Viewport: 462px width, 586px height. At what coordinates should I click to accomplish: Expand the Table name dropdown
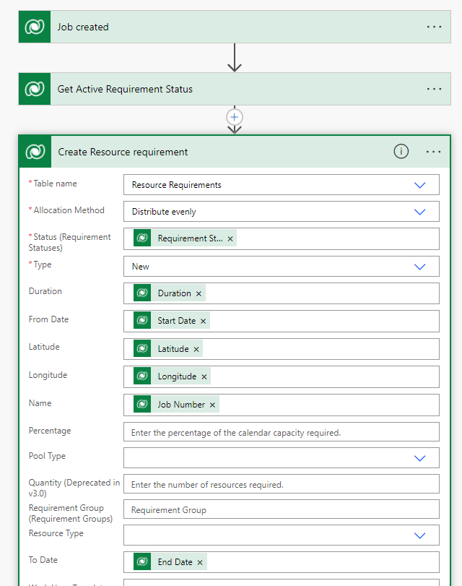pyautogui.click(x=420, y=185)
